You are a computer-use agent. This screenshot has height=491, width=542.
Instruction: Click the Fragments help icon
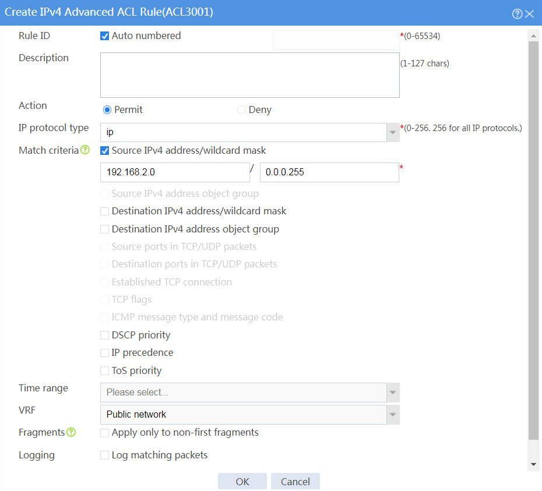[71, 432]
